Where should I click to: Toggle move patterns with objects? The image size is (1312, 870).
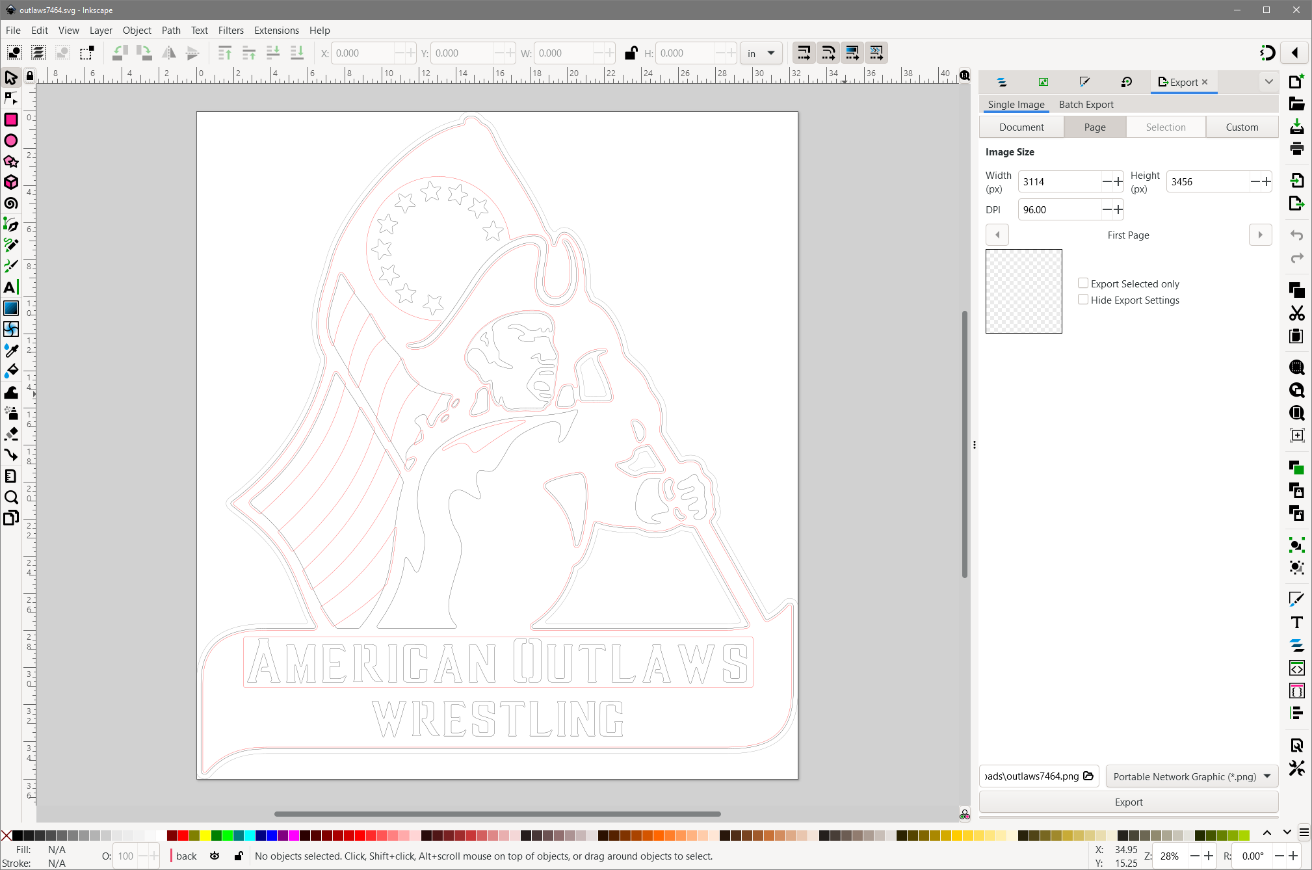click(x=876, y=53)
